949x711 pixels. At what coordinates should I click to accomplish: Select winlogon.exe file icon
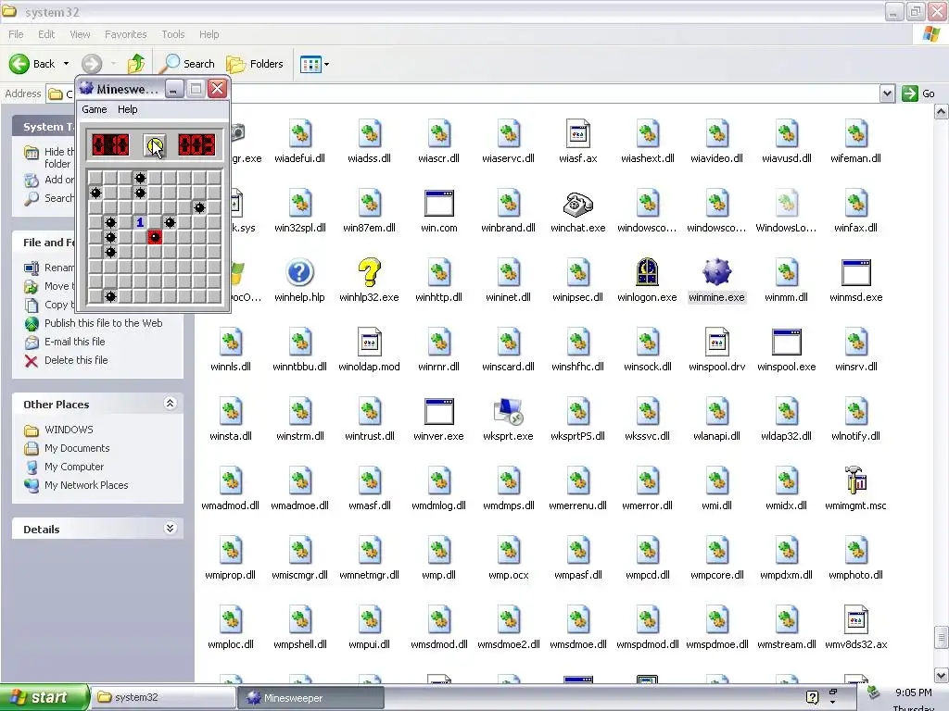(647, 273)
